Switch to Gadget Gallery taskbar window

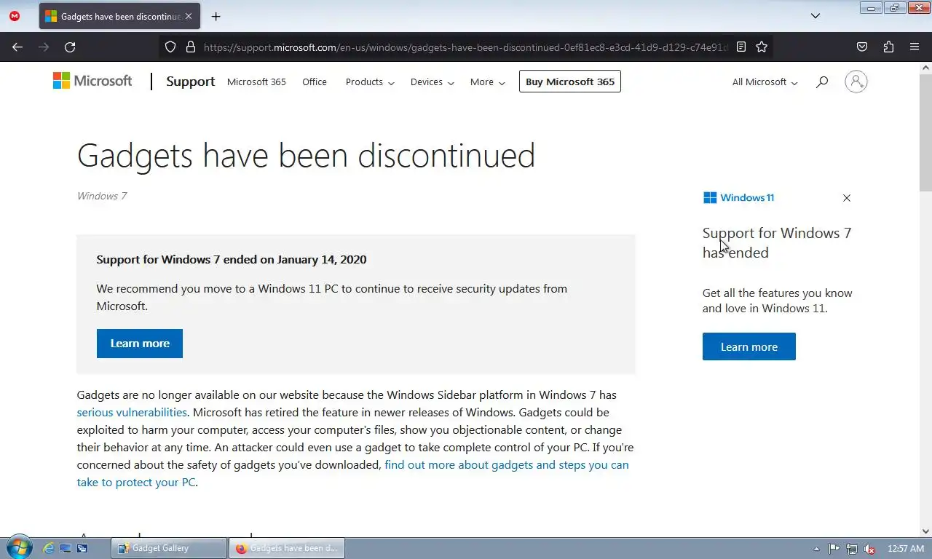(x=169, y=548)
